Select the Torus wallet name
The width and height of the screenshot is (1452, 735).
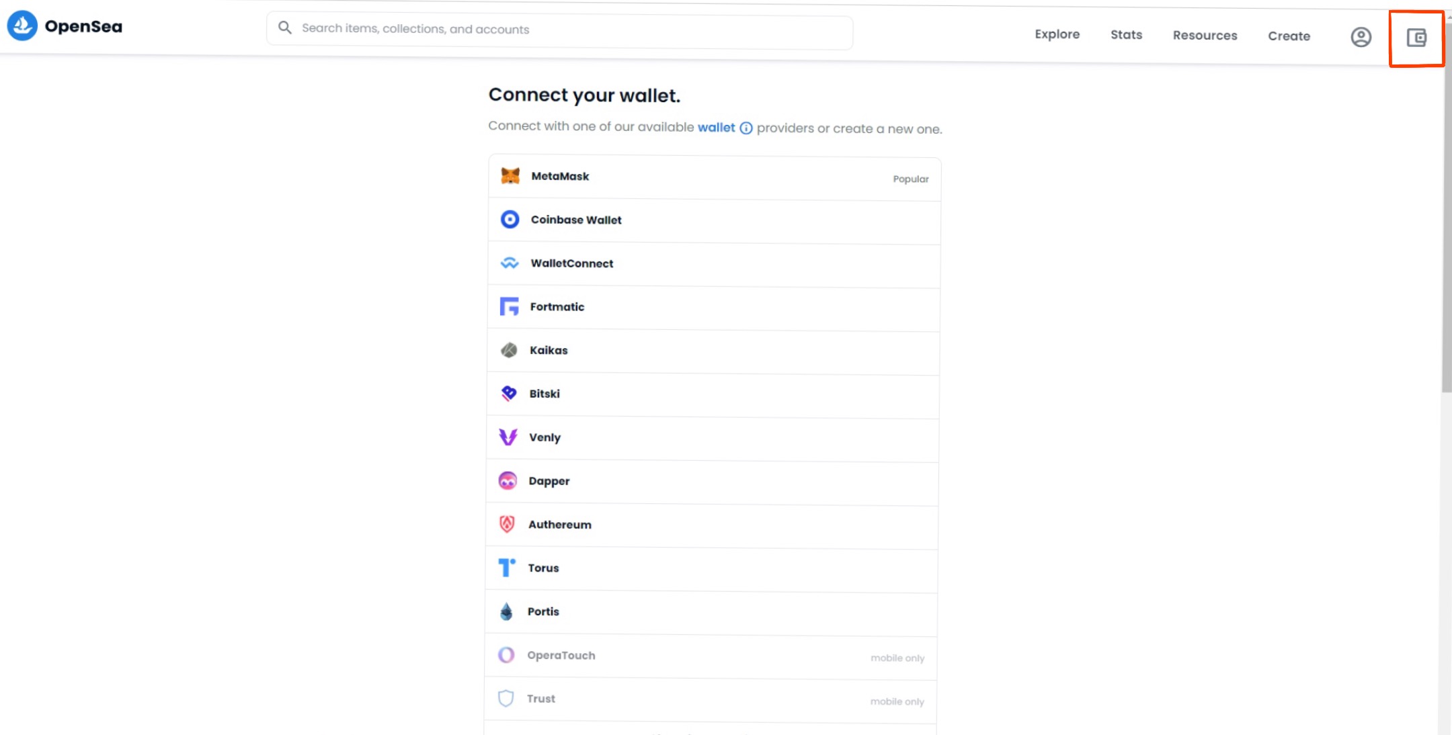point(543,568)
